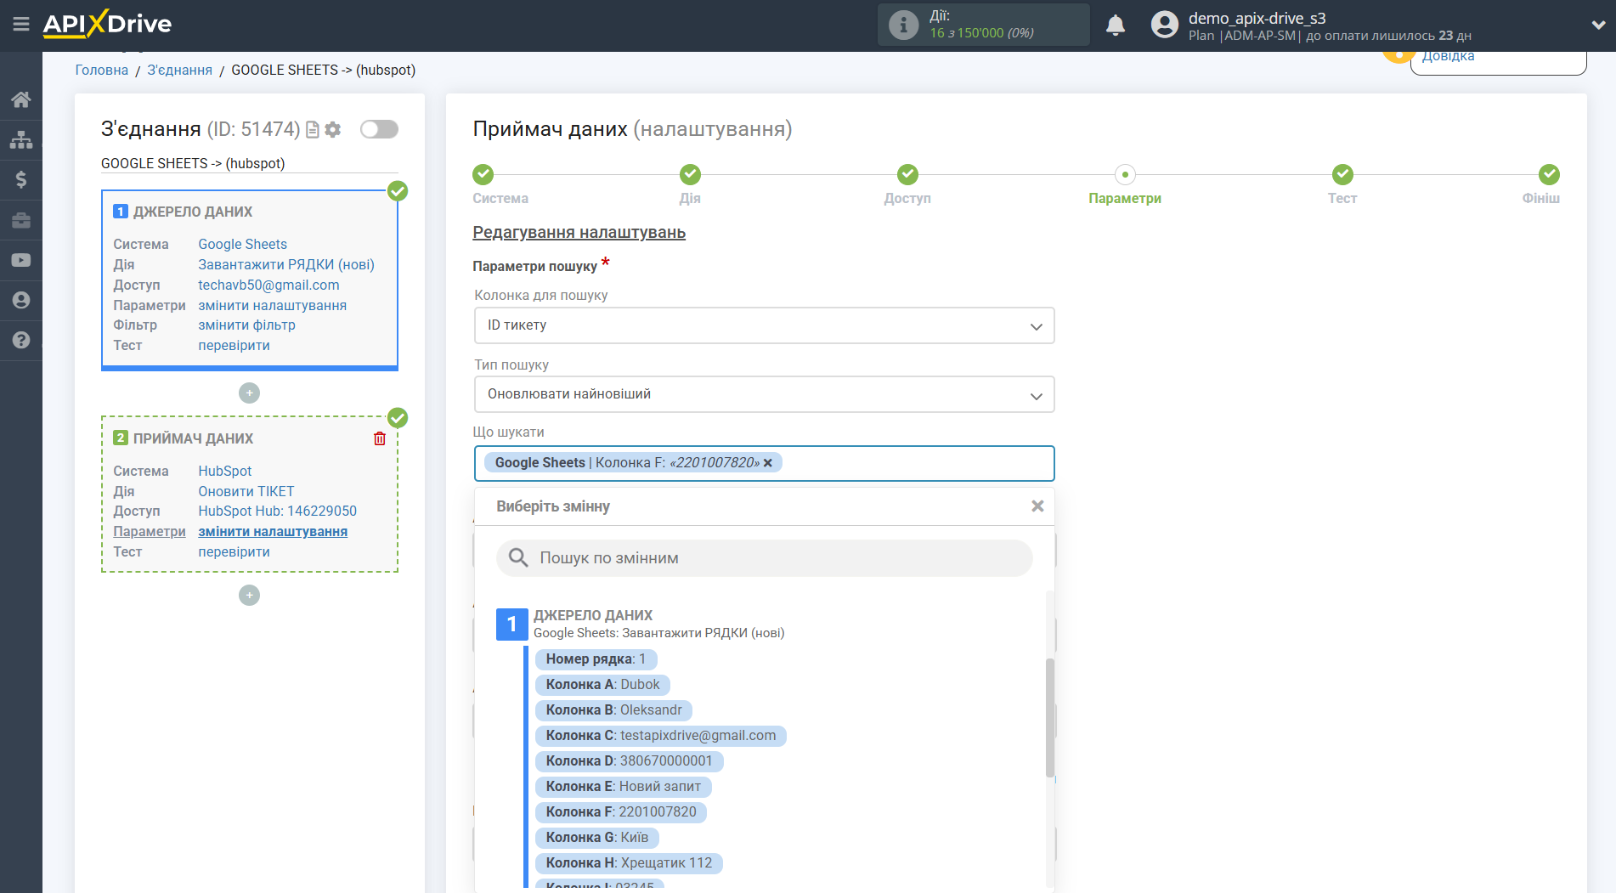Viewport: 1616px width, 893px height.
Task: Click the variable search magnifier icon
Action: [x=518, y=558]
